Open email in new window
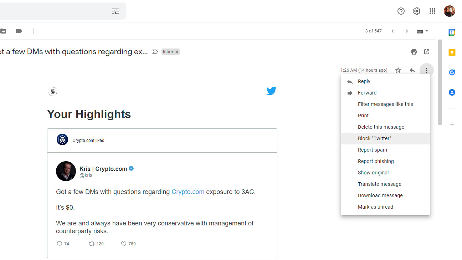Image resolution: width=462 pixels, height=260 pixels. click(x=427, y=52)
